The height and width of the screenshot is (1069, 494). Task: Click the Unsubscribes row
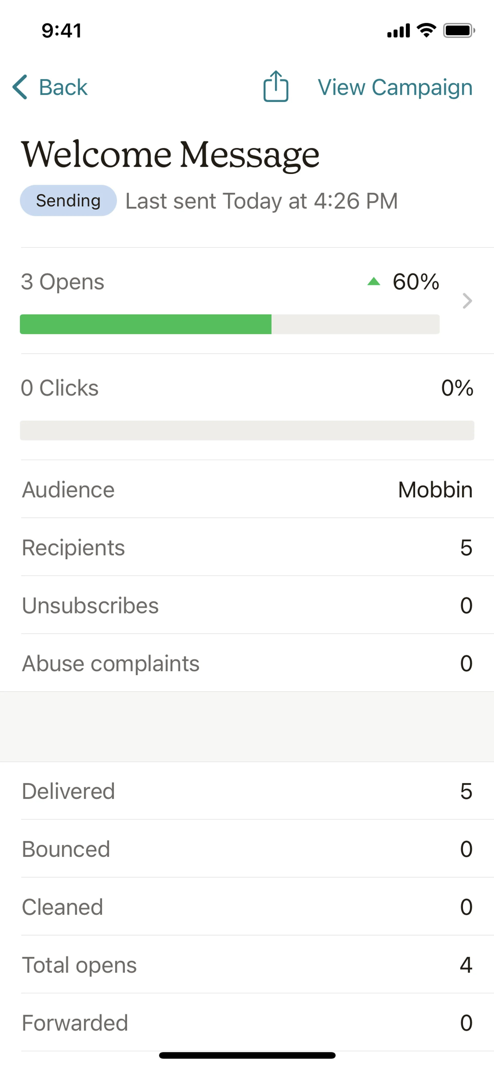[247, 605]
